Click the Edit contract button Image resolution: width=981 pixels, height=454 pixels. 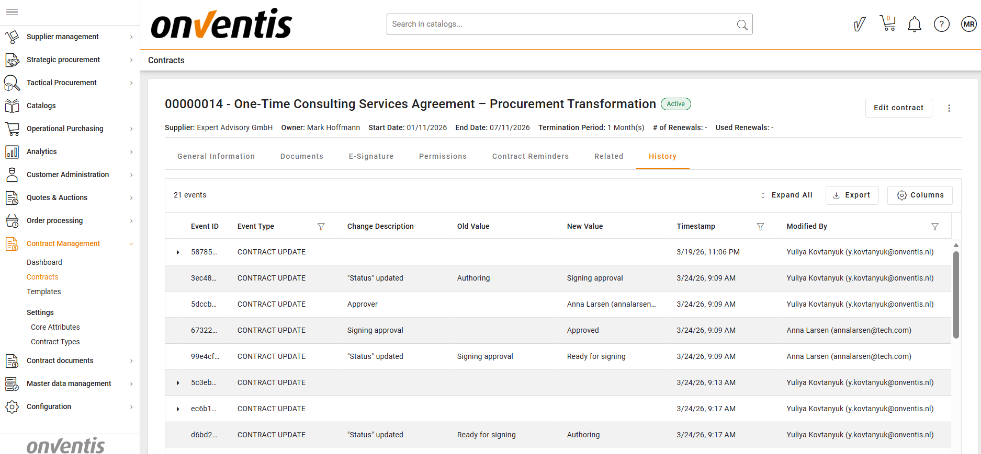coord(898,108)
